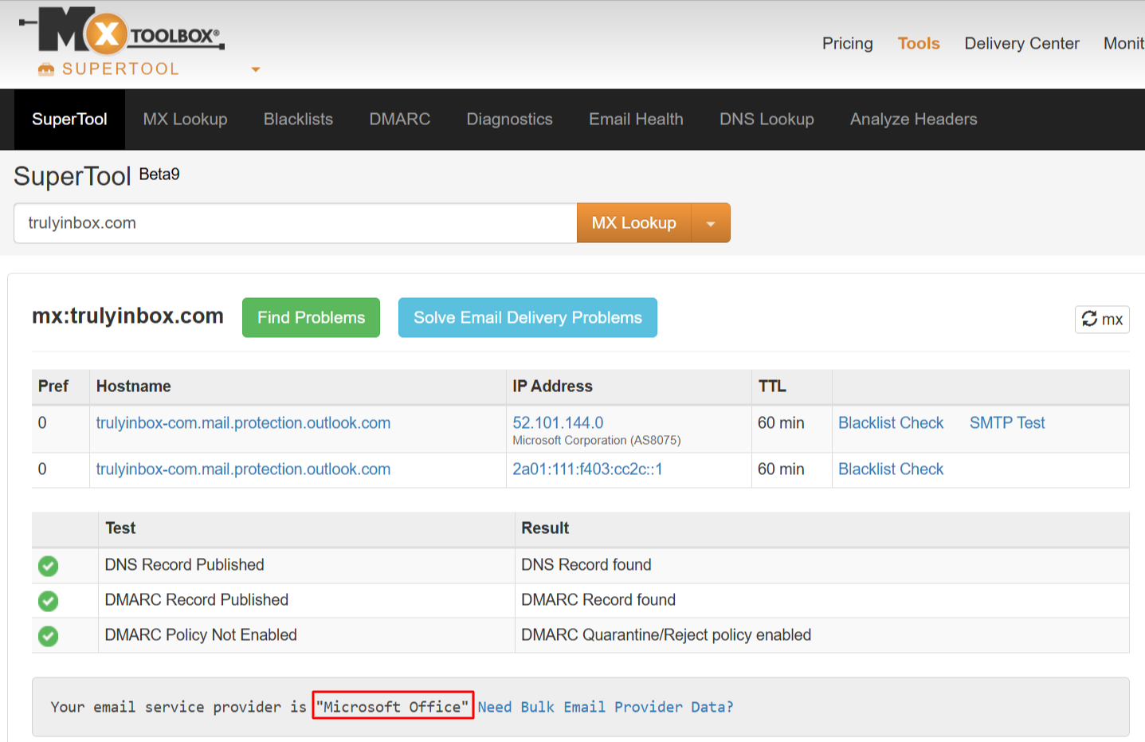
Task: Click the green check beside DMARC Record Published
Action: [x=49, y=601]
